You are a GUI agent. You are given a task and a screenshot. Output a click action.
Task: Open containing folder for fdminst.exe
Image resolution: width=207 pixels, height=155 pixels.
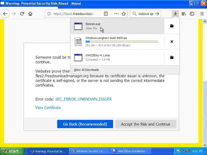tap(172, 26)
